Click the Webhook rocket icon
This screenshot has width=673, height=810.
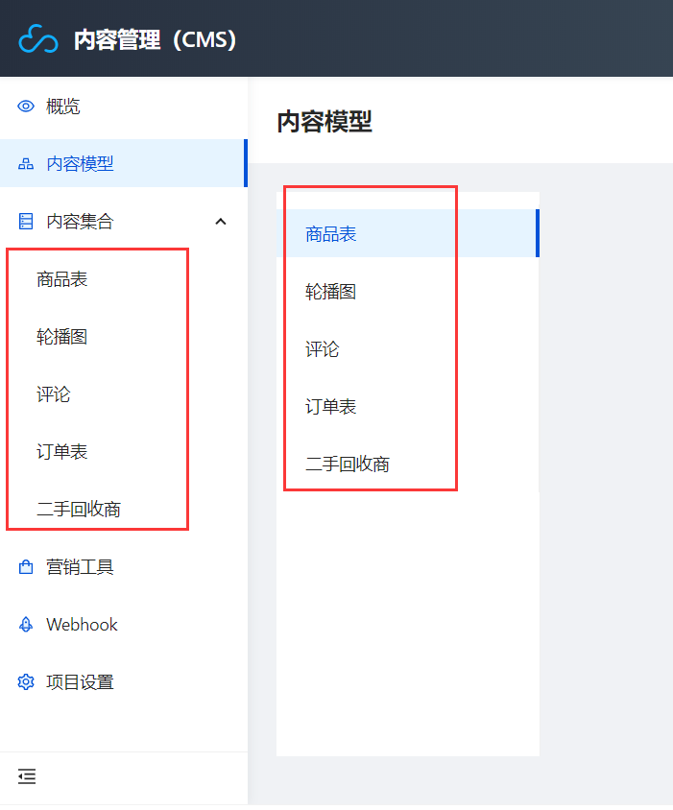[x=26, y=625]
